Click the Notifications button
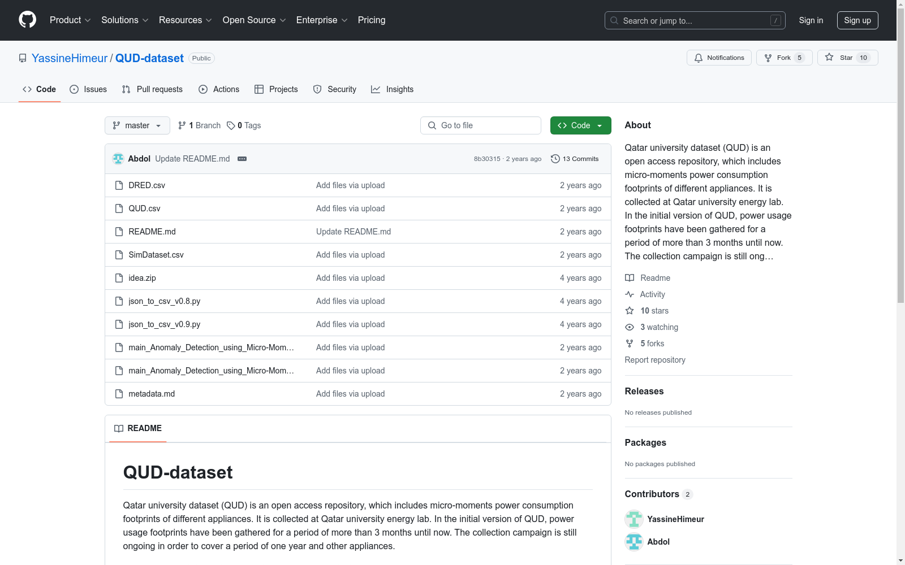The image size is (905, 565). pos(719,58)
